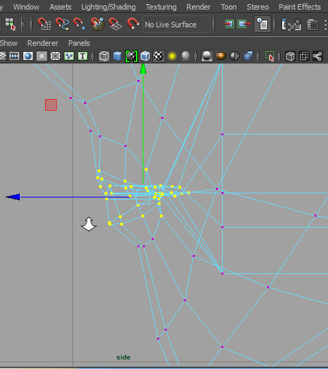This screenshot has height=369, width=328.
Task: Enable Snap to view planes icon
Action: pos(115,24)
